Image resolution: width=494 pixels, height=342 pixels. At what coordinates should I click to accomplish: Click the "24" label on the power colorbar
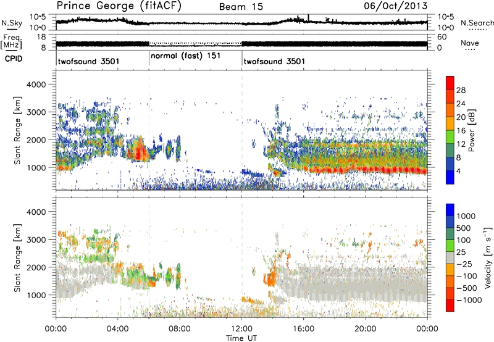tap(461, 104)
